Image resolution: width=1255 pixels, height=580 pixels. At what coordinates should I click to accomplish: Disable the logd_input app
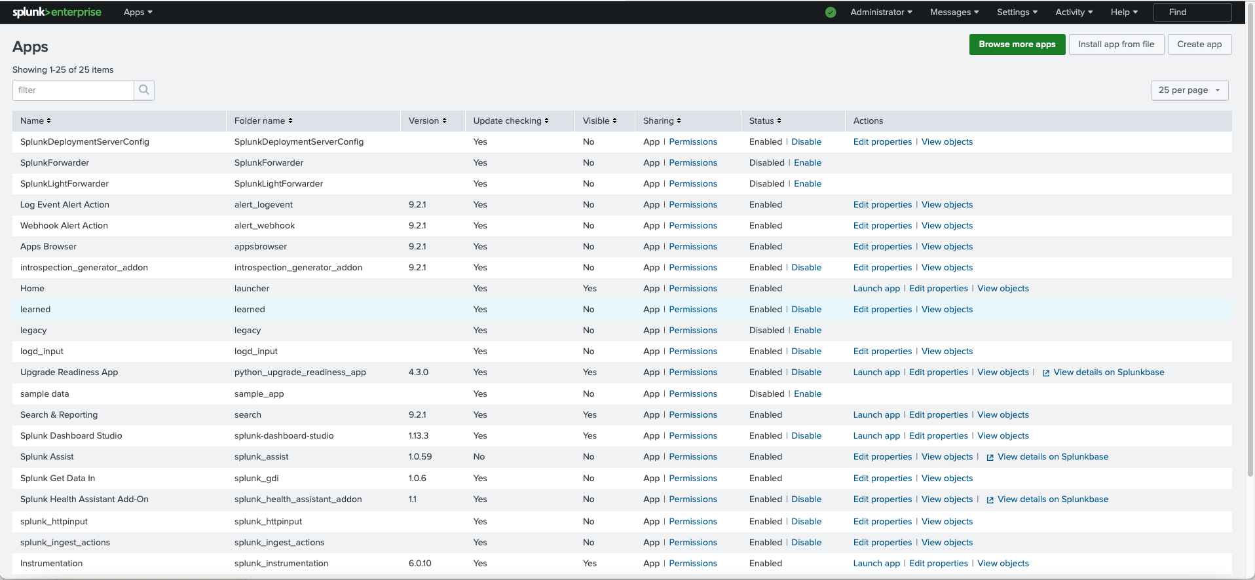[806, 352]
